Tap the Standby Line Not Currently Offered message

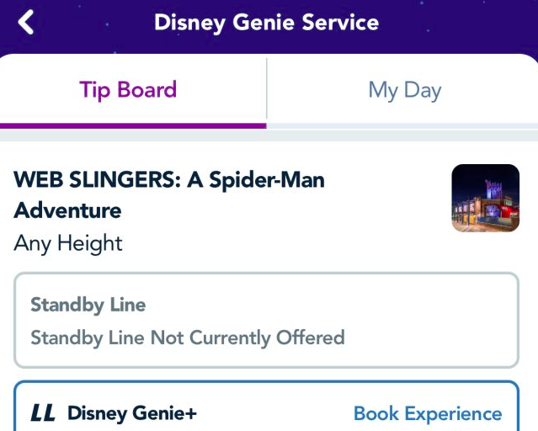[x=188, y=338]
